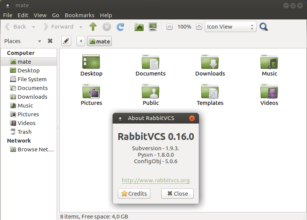
Task: Click the green Up arrow toolbar icon
Action: tap(93, 27)
